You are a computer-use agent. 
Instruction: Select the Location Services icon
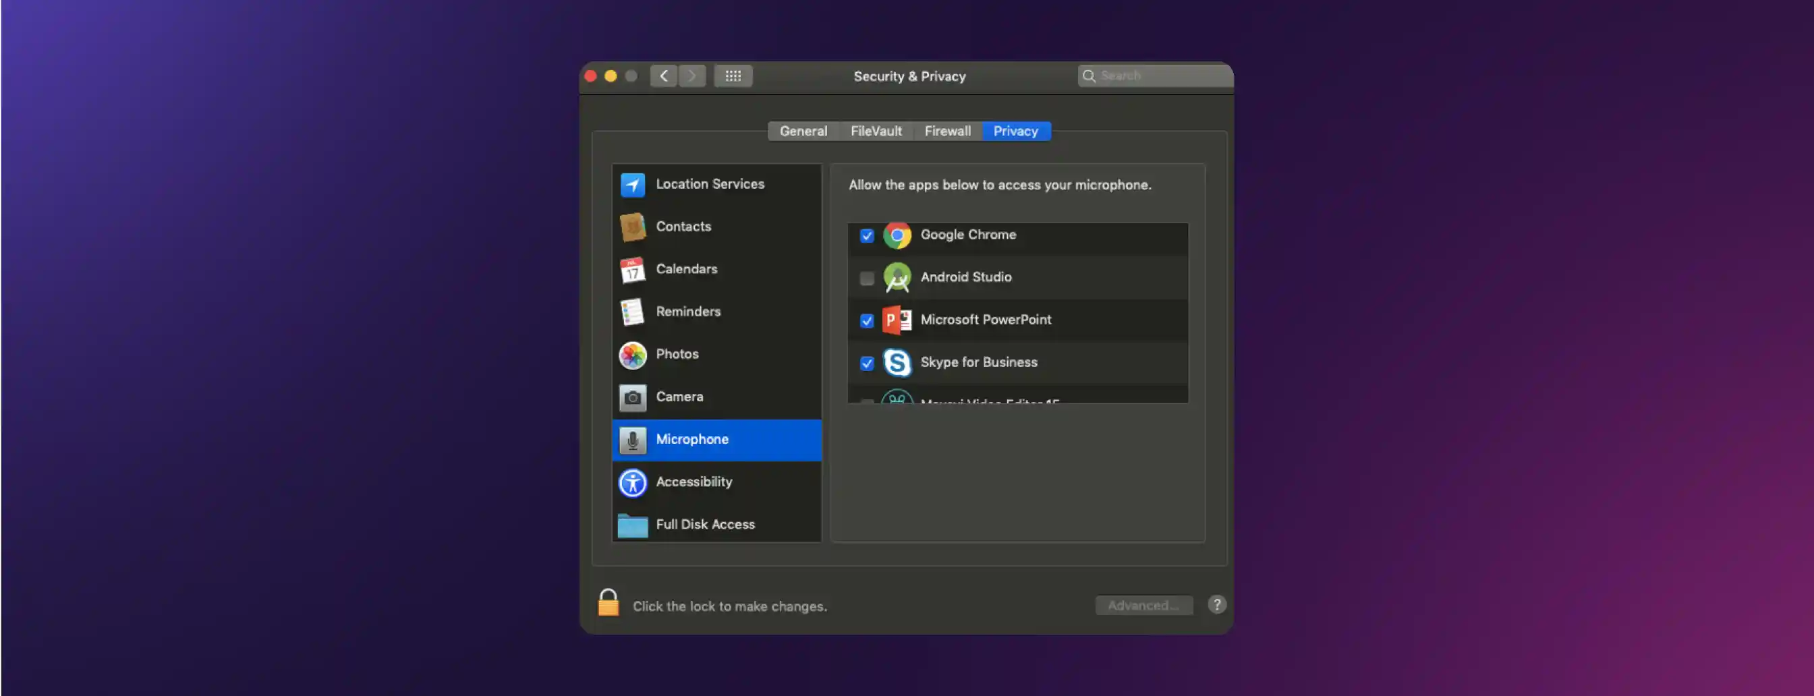pos(633,183)
